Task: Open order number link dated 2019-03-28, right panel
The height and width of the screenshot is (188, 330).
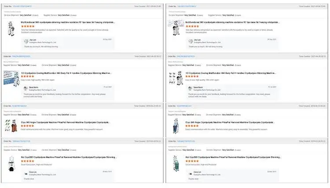Action: click(187, 141)
